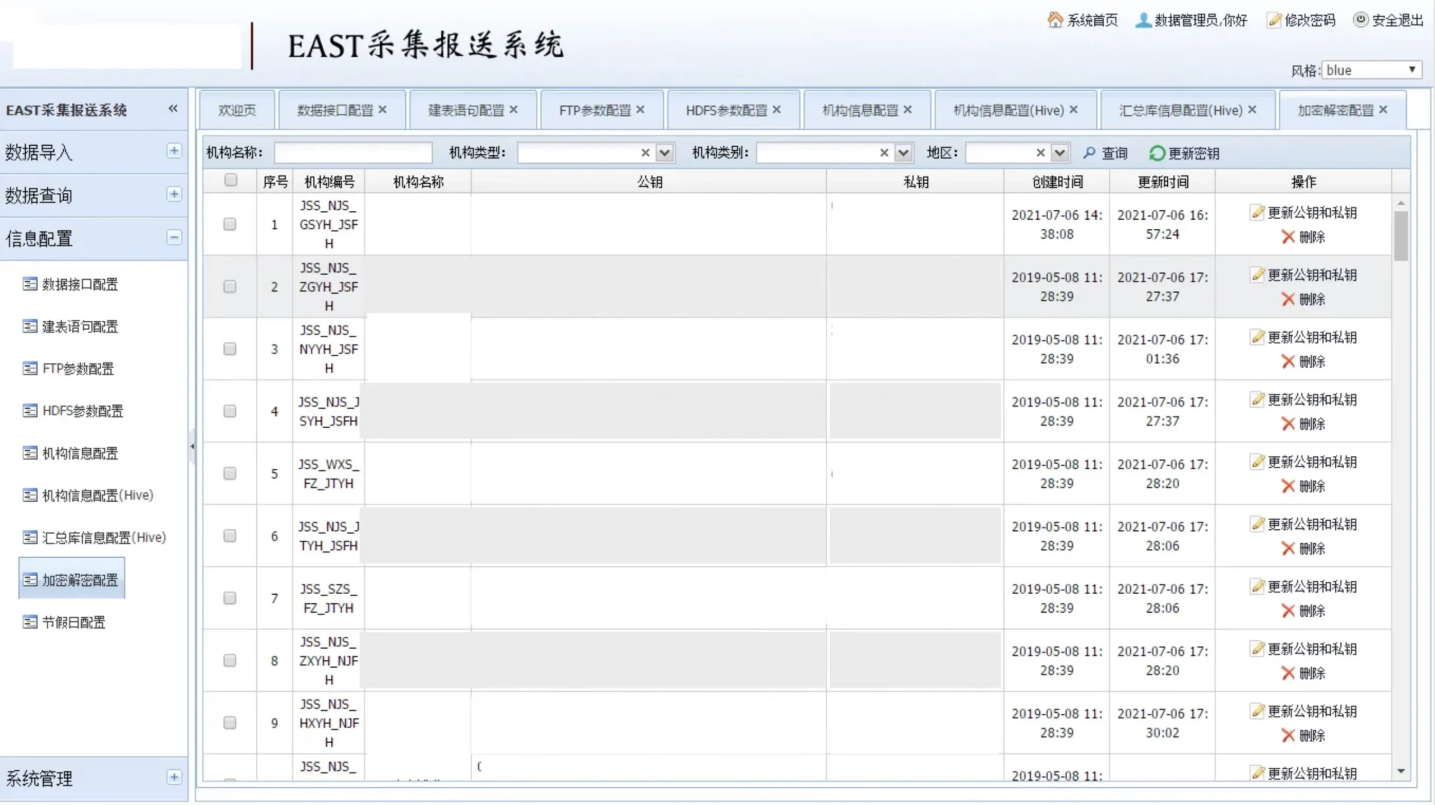Click edit pencil icon in row 3
Image resolution: width=1435 pixels, height=805 pixels.
1257,337
